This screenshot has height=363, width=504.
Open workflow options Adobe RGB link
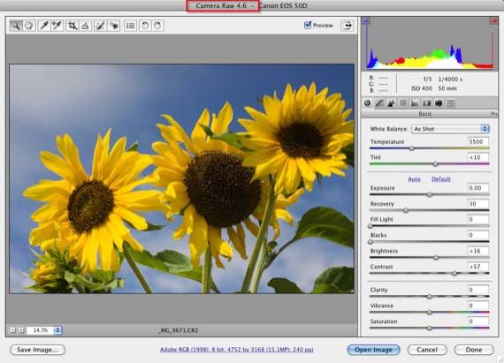237,350
